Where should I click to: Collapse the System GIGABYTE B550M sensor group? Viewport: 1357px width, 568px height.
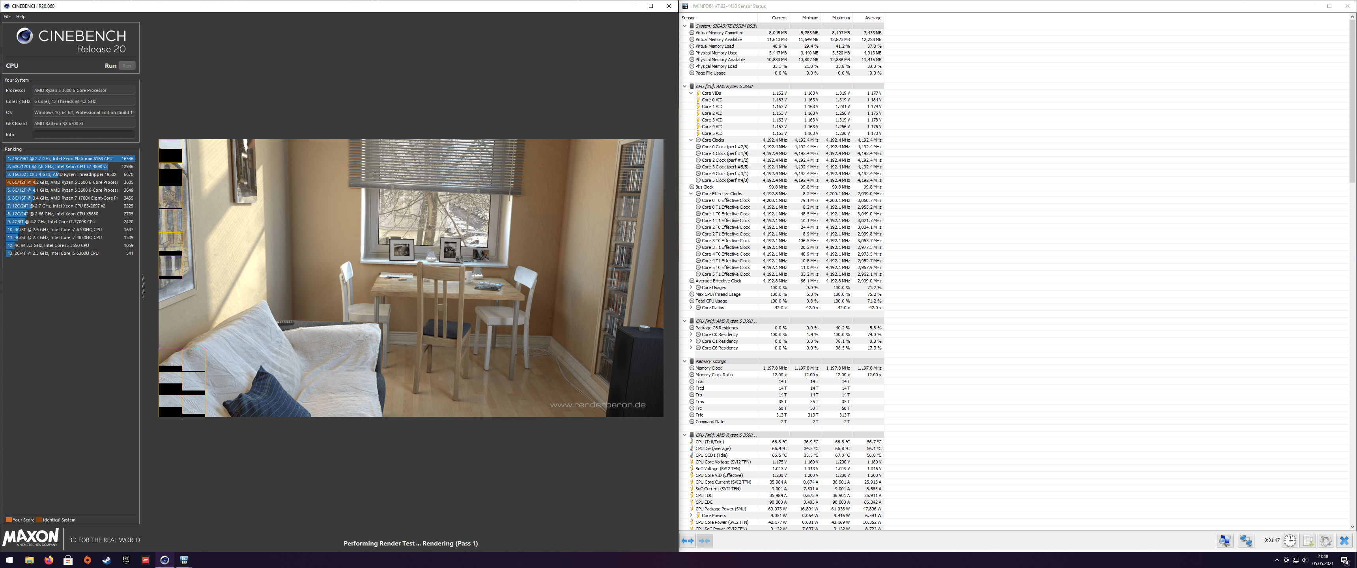[x=685, y=26]
